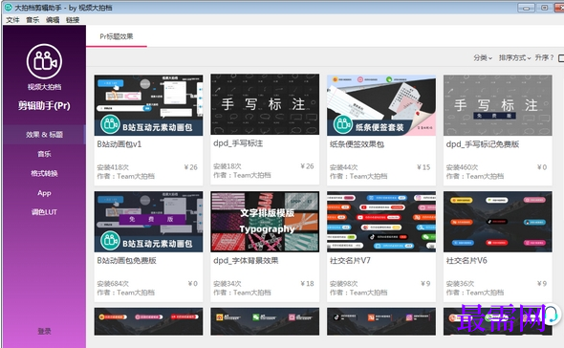The width and height of the screenshot is (564, 348).
Task: Open 社交名片V7 thumbnail
Action: [381, 222]
